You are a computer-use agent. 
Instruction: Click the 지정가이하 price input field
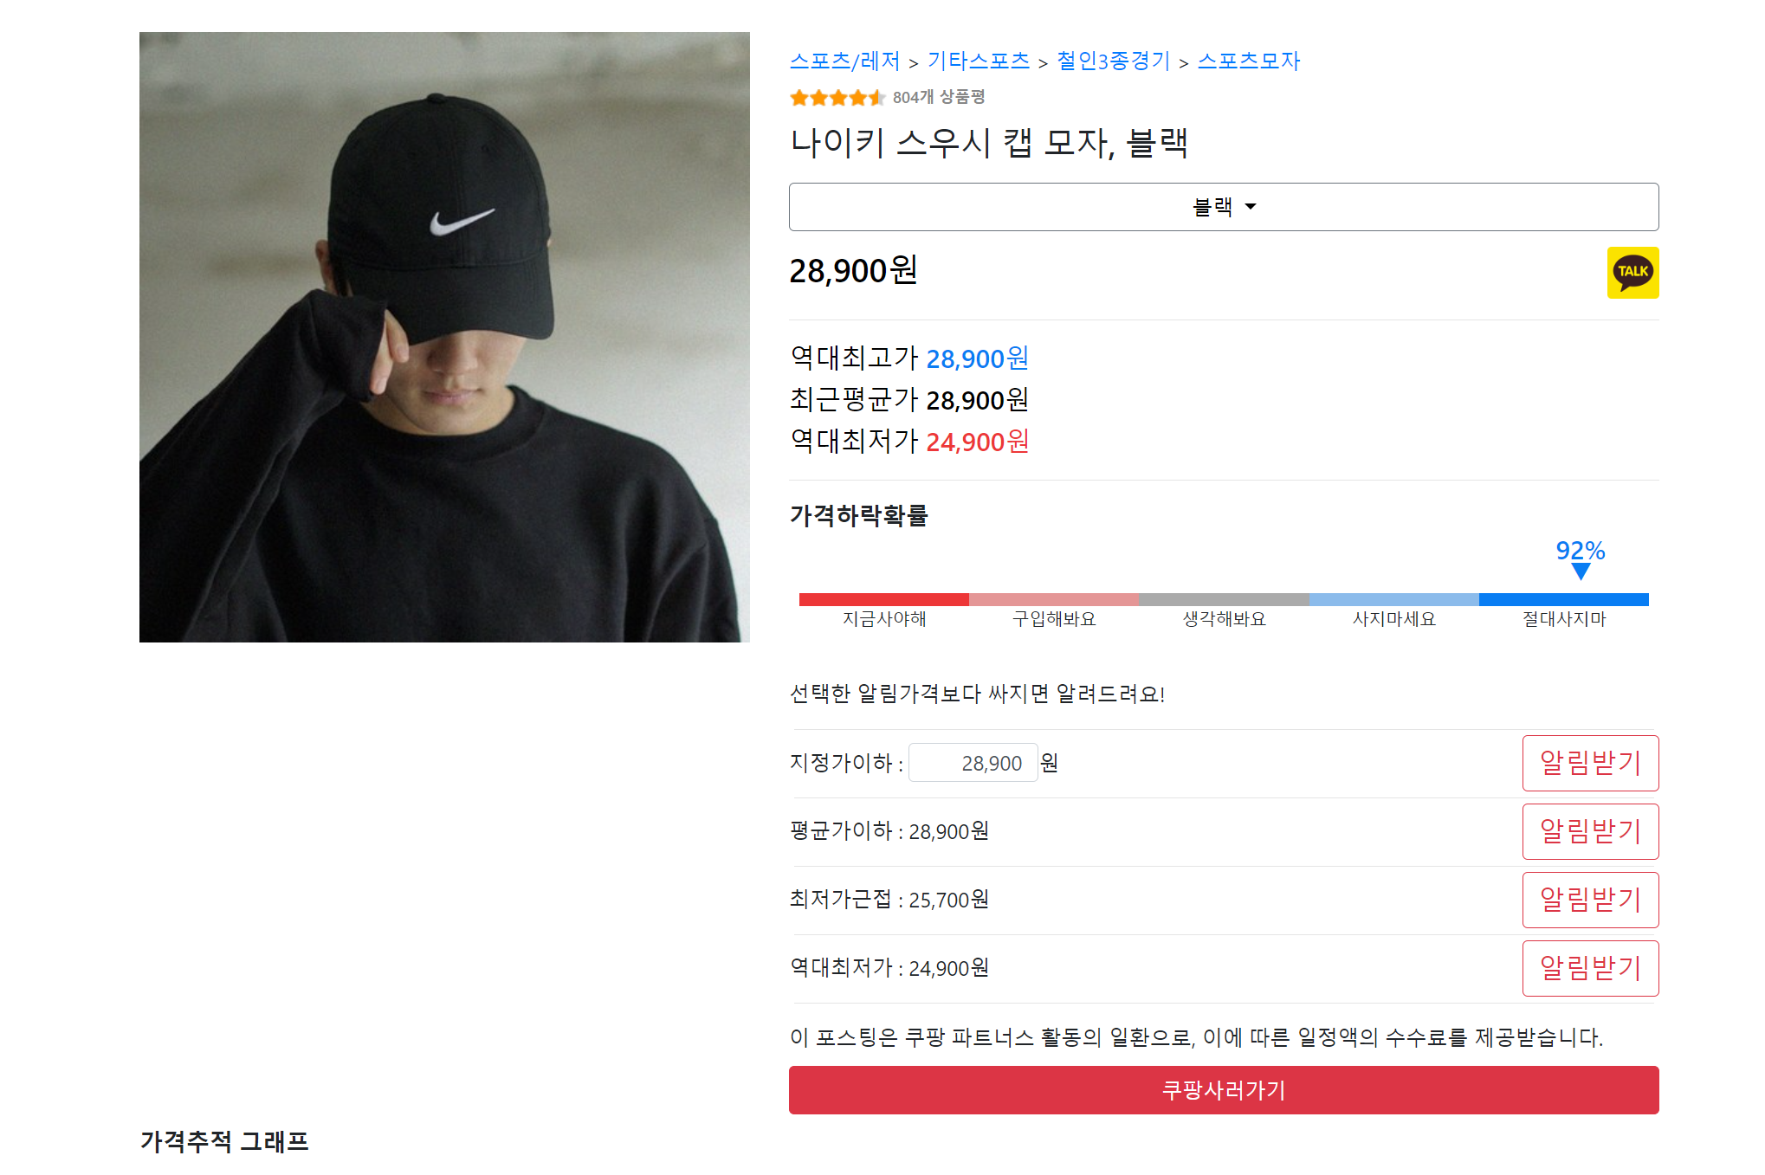coord(973,763)
